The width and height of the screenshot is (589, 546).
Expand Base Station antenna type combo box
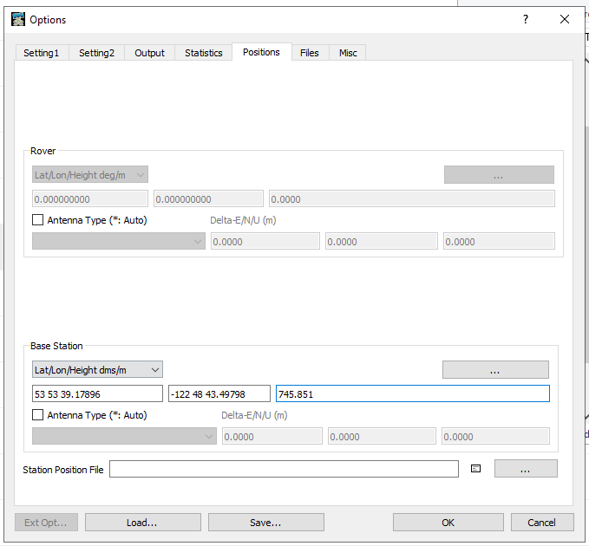[x=124, y=437]
